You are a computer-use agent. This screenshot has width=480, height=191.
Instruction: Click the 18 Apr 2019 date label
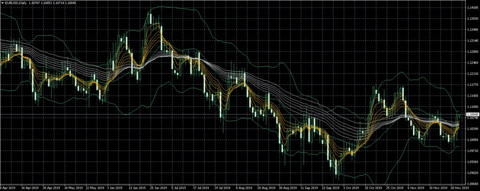[30, 188]
